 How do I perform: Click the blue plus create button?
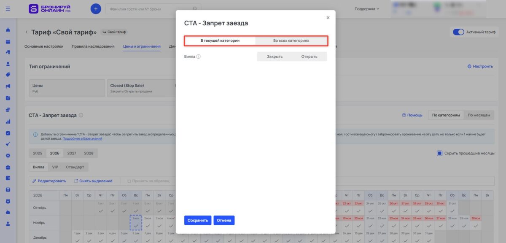(96, 8)
